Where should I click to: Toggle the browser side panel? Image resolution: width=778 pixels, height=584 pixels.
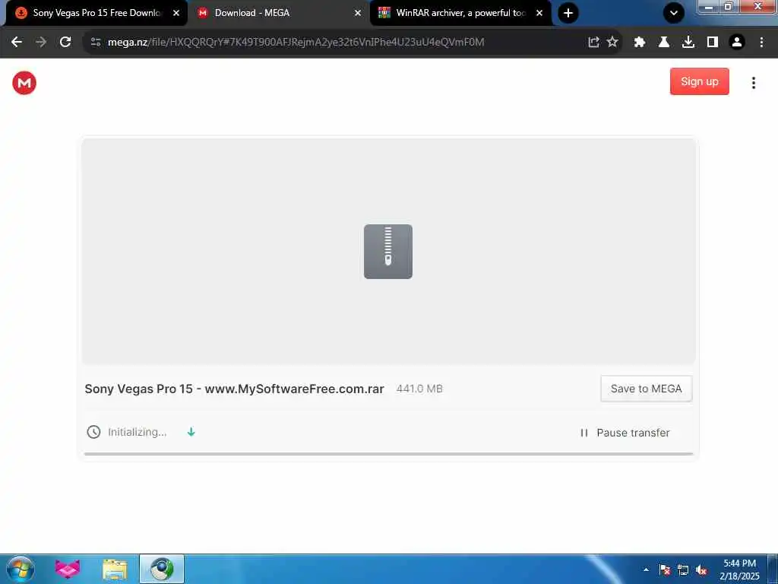[713, 42]
